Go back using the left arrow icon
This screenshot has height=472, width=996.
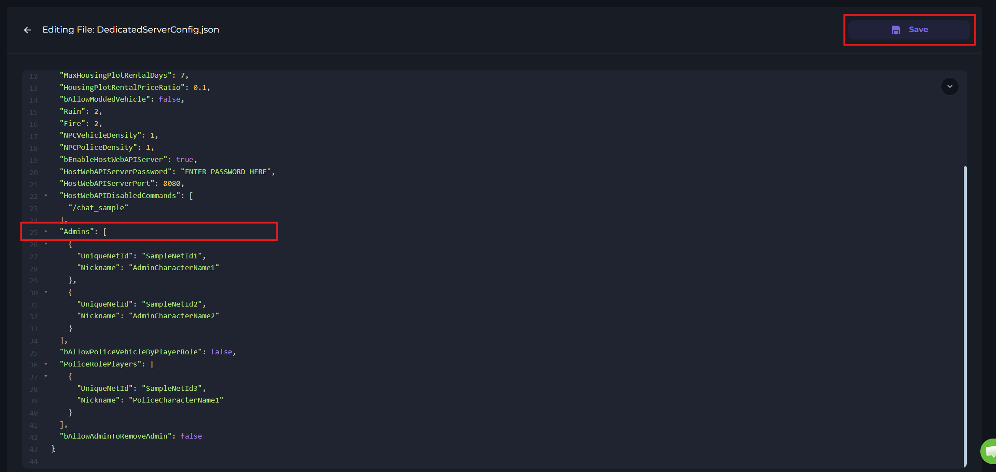pos(27,30)
